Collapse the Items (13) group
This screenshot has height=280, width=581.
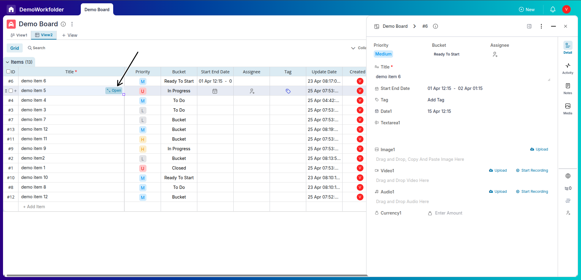[x=8, y=62]
